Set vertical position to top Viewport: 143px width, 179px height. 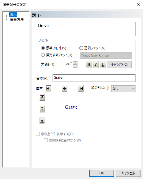tap(42, 97)
